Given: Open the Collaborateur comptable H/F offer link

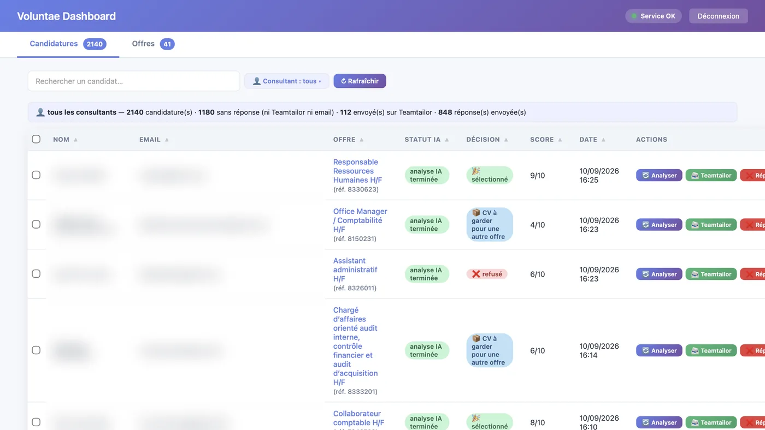Looking at the screenshot, I should click(358, 418).
